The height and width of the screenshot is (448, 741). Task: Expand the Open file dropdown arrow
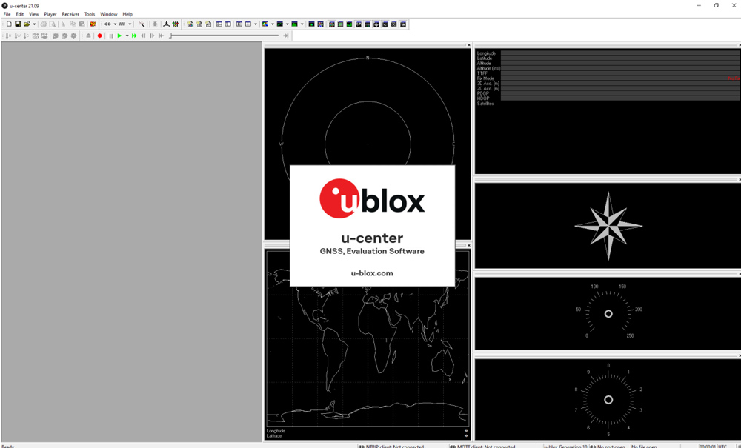tap(34, 24)
